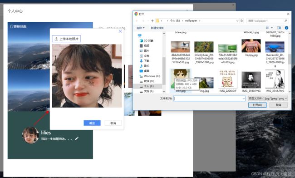The width and height of the screenshot is (295, 178).
Task: Open the Desktop folder in sidebar
Action: coord(144,71)
